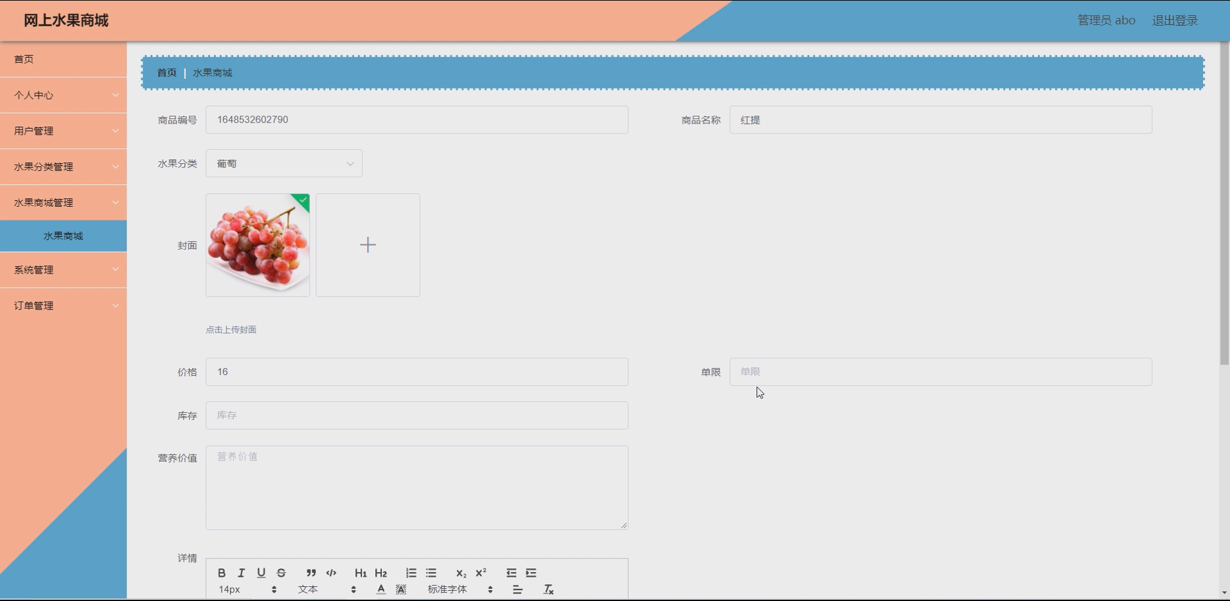
Task: Clear text formatting in the editor
Action: 548,589
